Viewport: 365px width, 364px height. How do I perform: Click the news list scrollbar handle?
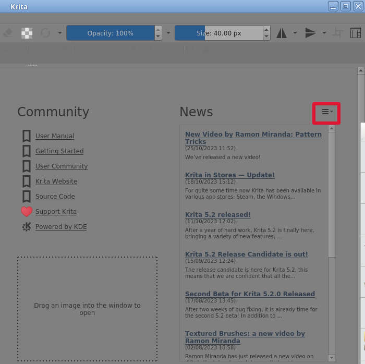point(332,195)
